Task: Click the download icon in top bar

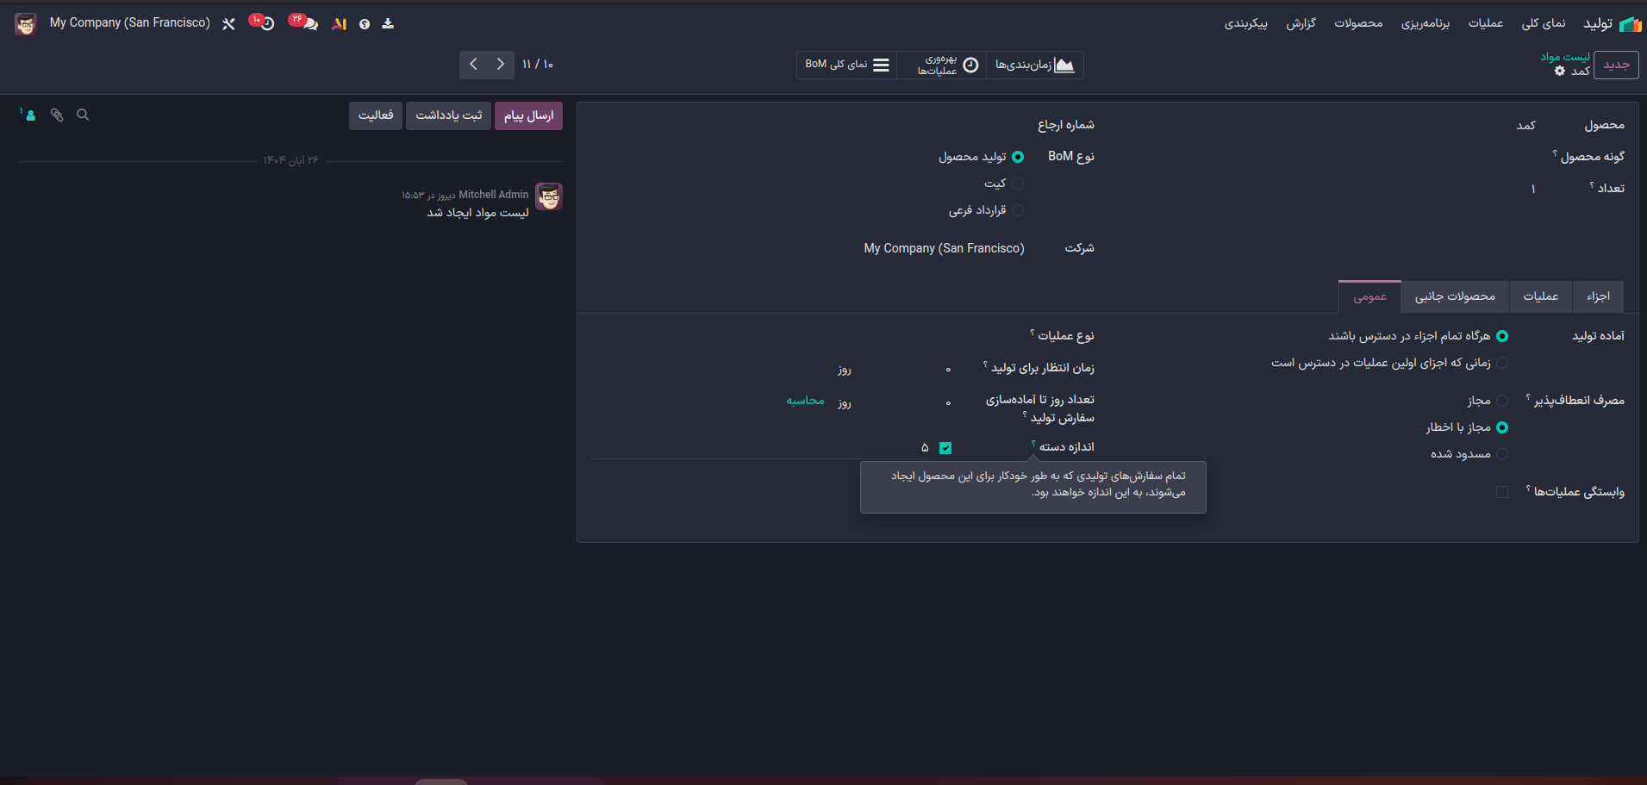Action: point(388,23)
